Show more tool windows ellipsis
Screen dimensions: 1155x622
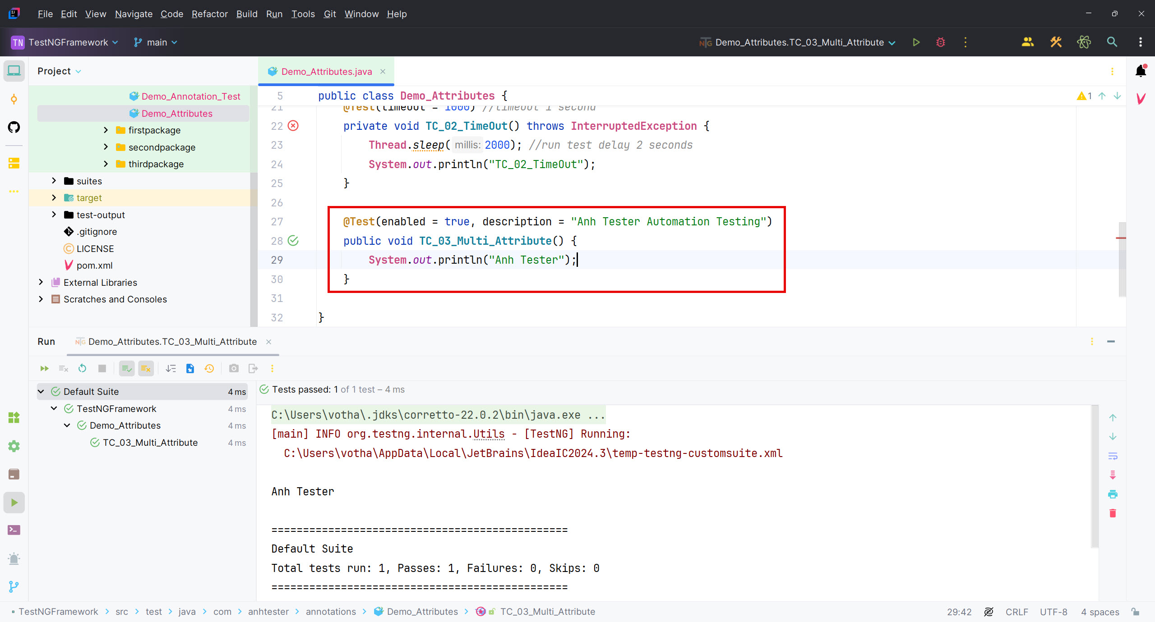click(14, 191)
